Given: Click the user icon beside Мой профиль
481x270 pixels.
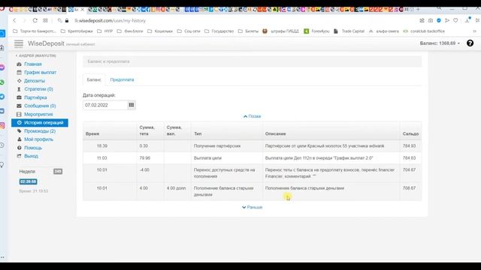Looking at the screenshot, I should pyautogui.click(x=19, y=139).
